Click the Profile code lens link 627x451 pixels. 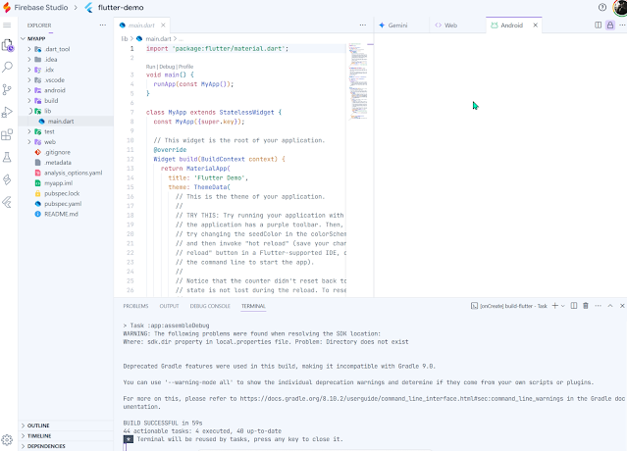point(185,67)
